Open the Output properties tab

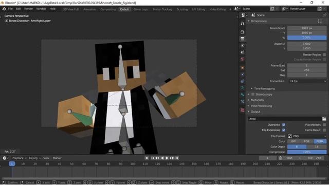242,39
